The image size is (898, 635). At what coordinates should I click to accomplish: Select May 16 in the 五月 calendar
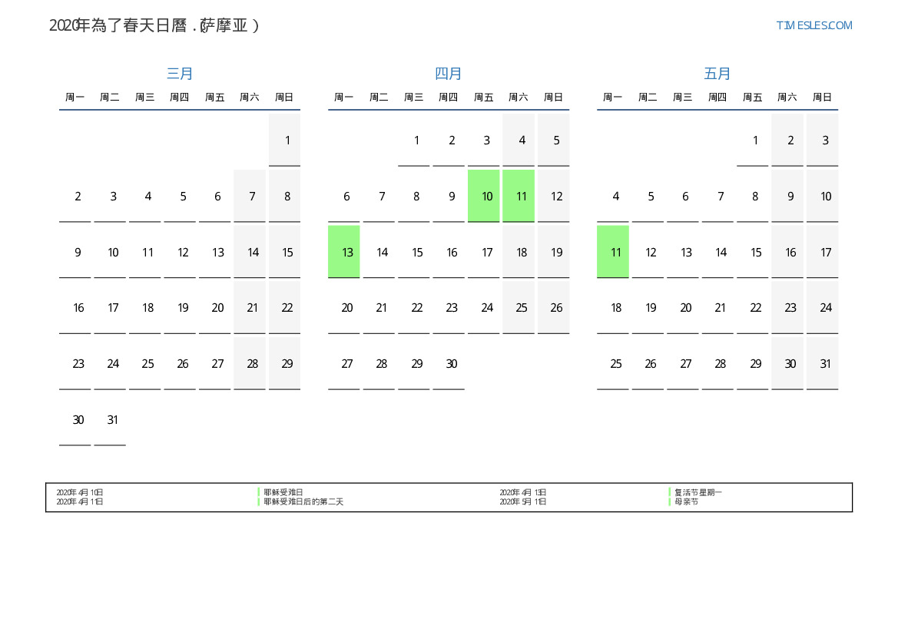(x=787, y=252)
